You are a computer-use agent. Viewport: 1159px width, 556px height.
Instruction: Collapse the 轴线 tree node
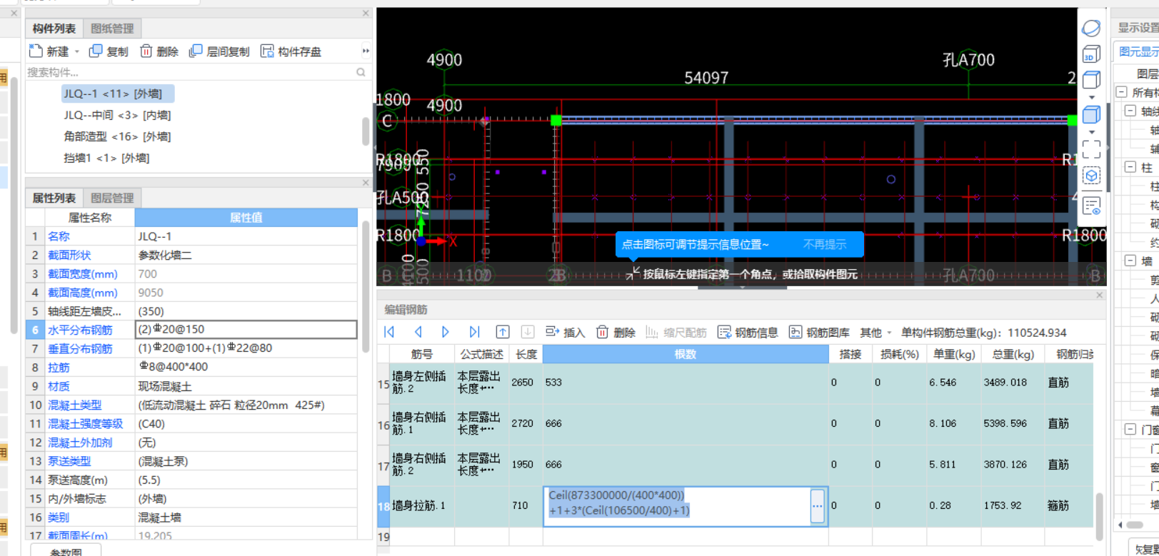coord(1130,111)
